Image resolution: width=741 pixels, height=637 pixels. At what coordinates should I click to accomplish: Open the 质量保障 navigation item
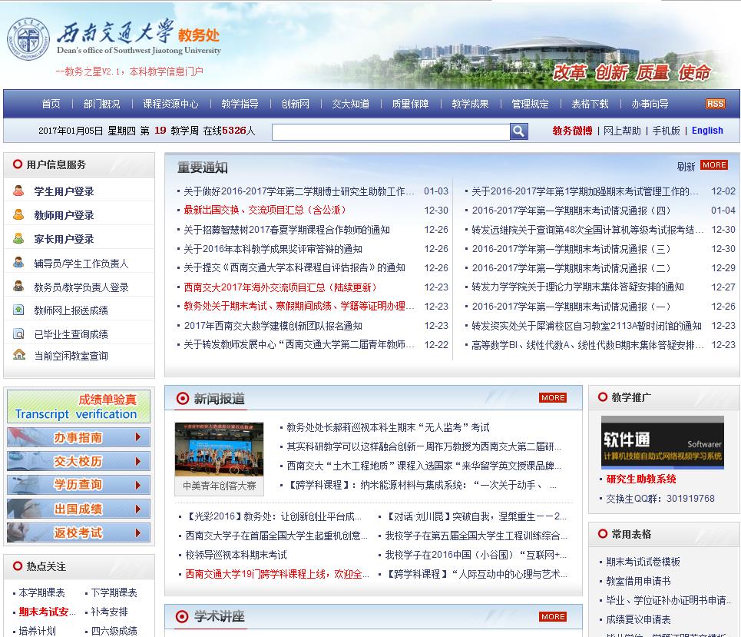(x=410, y=104)
